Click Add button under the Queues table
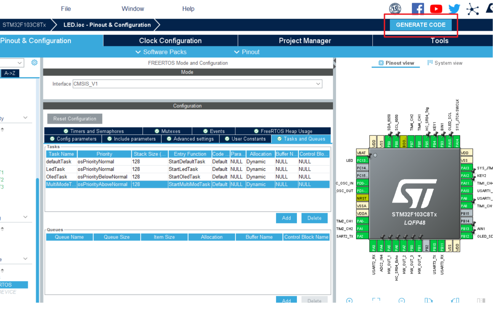This screenshot has height=309, width=493. (286, 299)
